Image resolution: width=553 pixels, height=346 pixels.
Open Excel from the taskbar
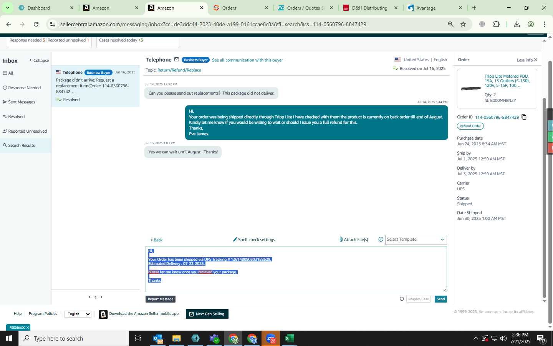[x=289, y=338]
